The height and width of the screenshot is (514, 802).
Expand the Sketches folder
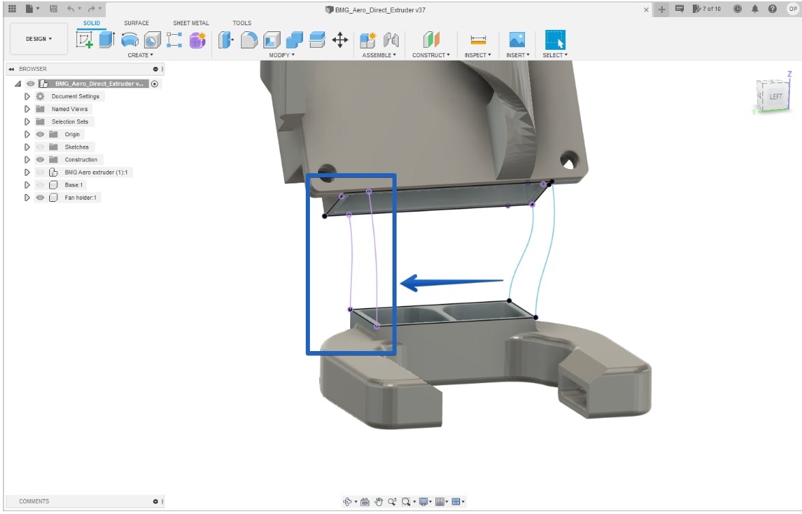[x=27, y=147]
